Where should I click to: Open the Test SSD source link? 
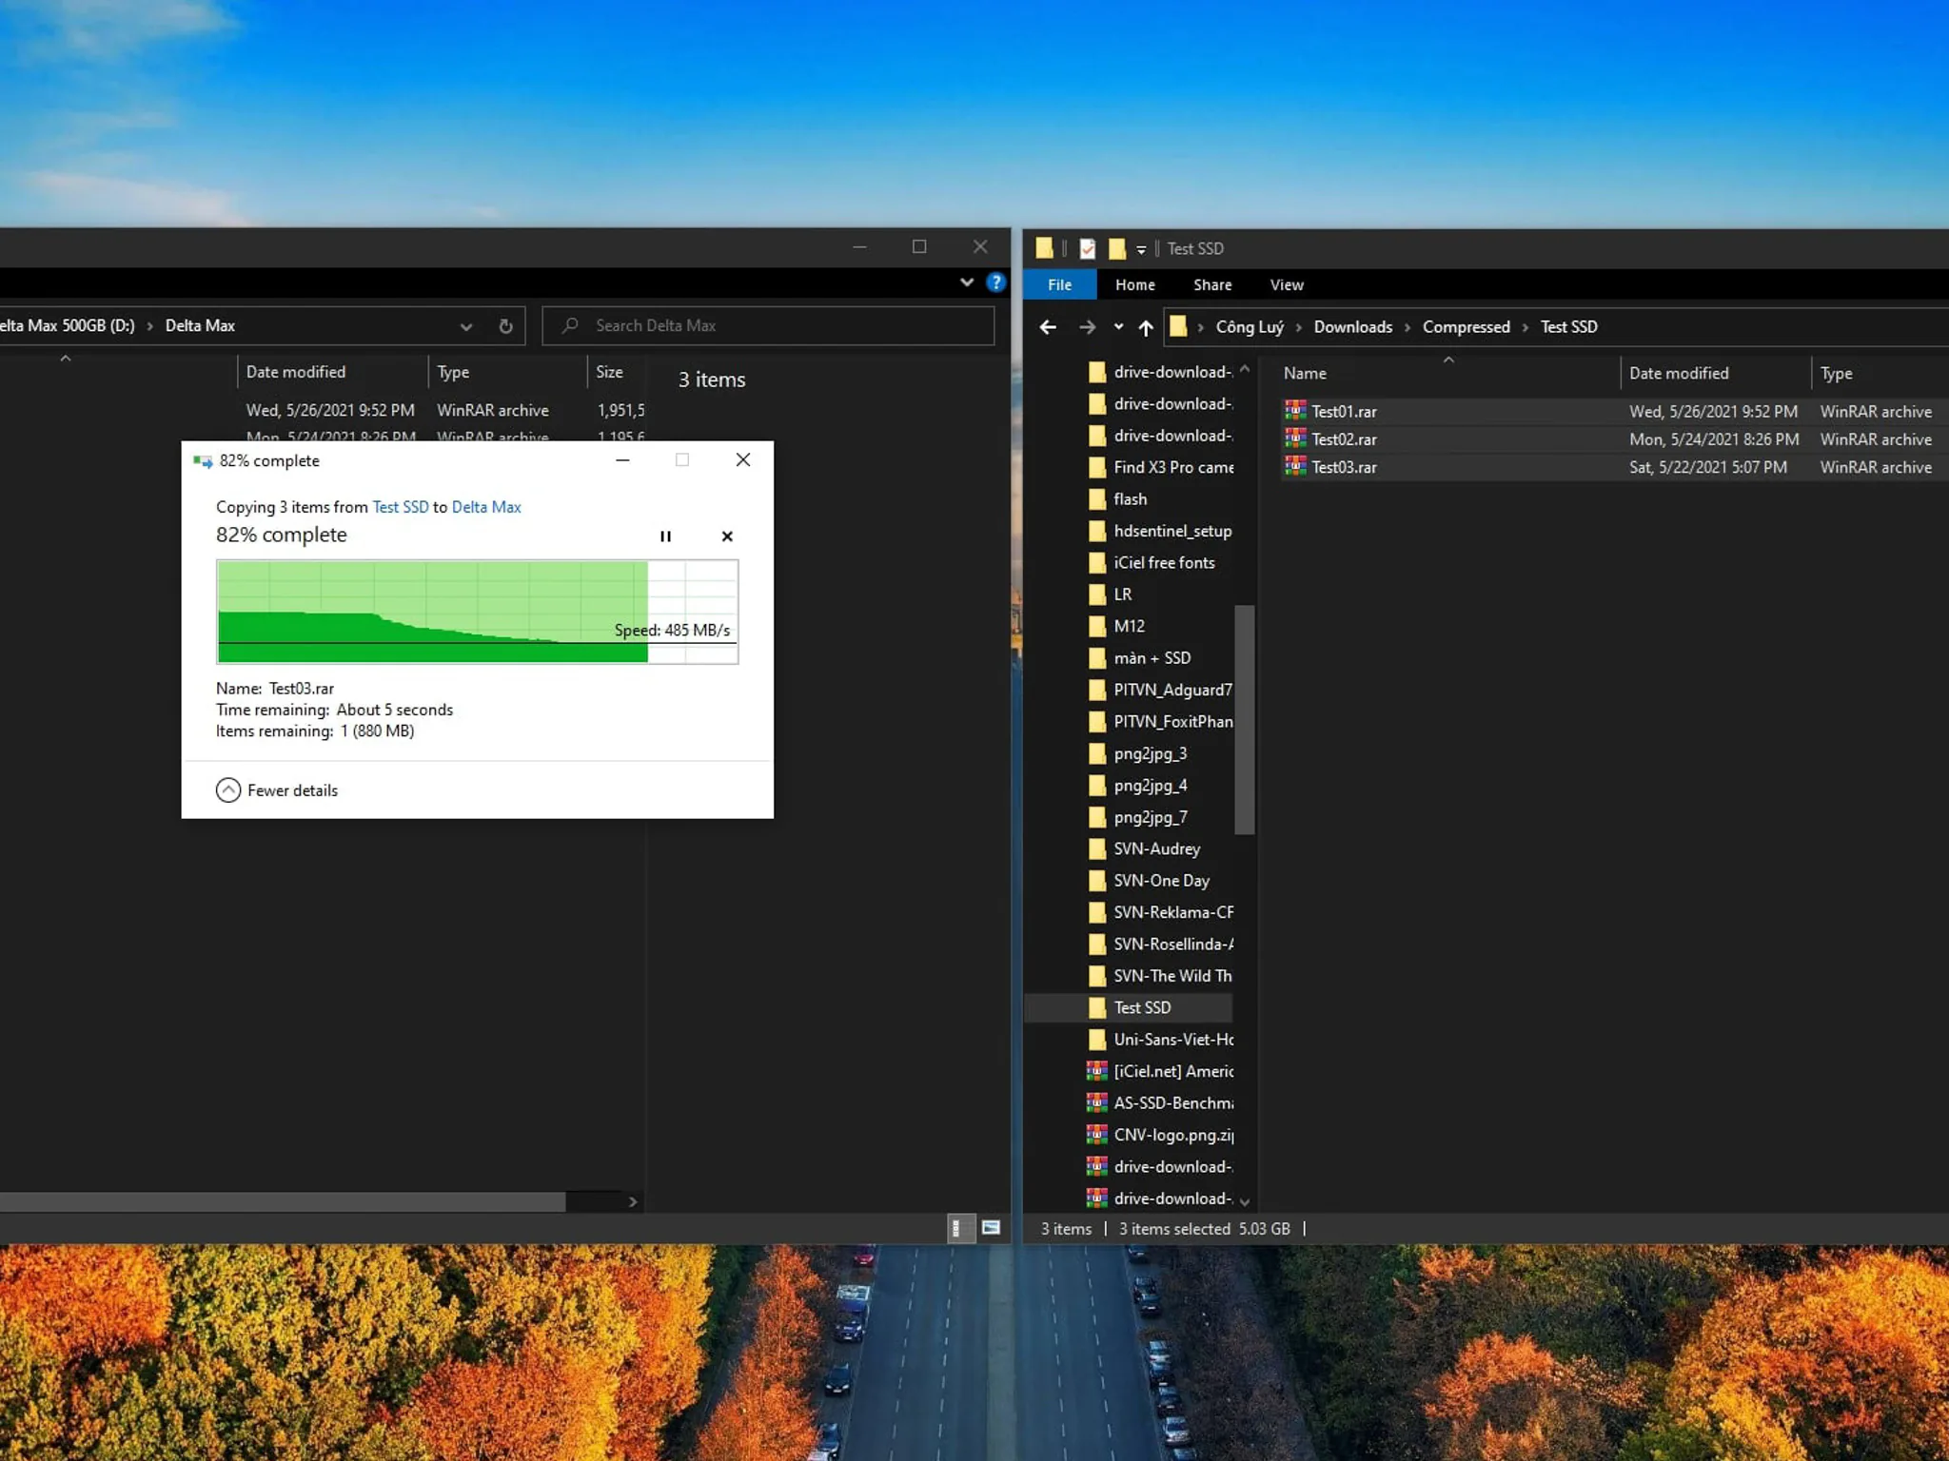pos(401,507)
